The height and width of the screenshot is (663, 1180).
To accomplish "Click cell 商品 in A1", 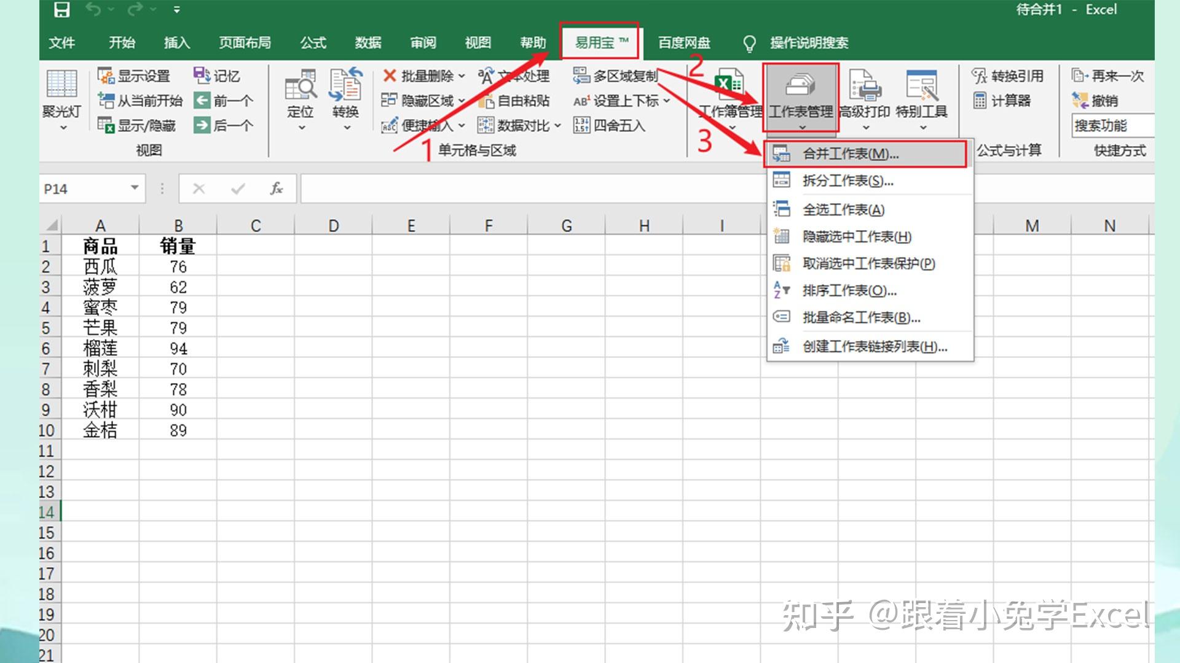I will coord(100,246).
